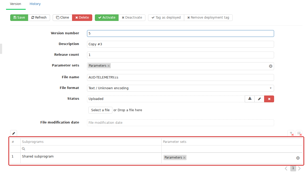Open the File format dropdown
The width and height of the screenshot is (305, 174).
(180, 88)
